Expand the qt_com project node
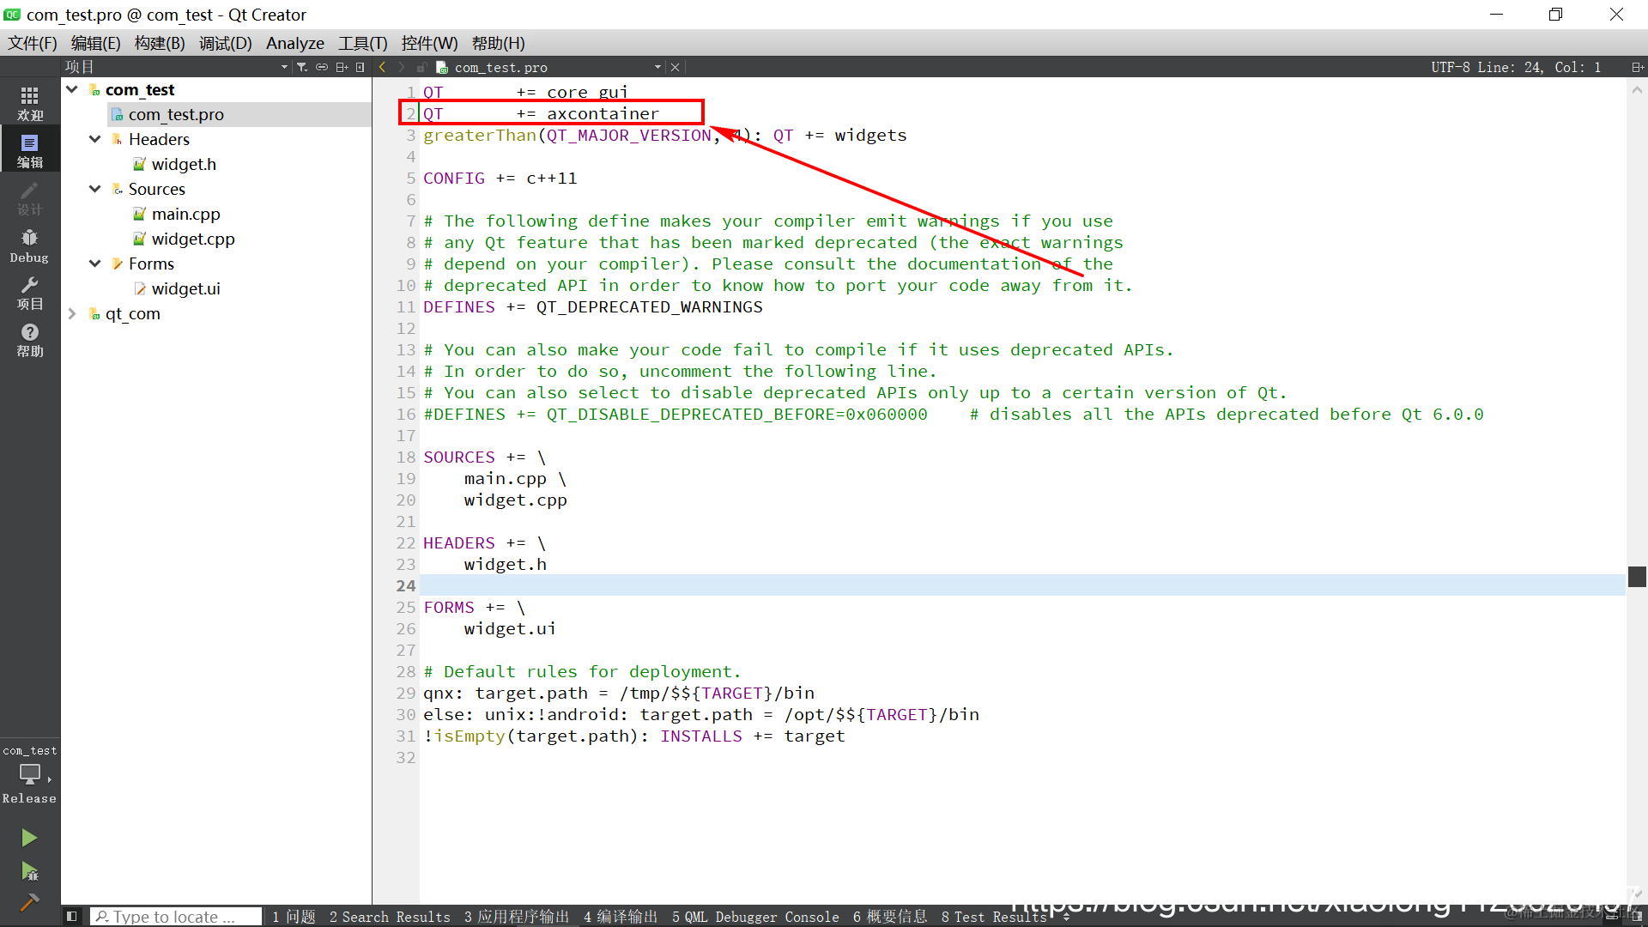This screenshot has width=1648, height=927. 72,314
